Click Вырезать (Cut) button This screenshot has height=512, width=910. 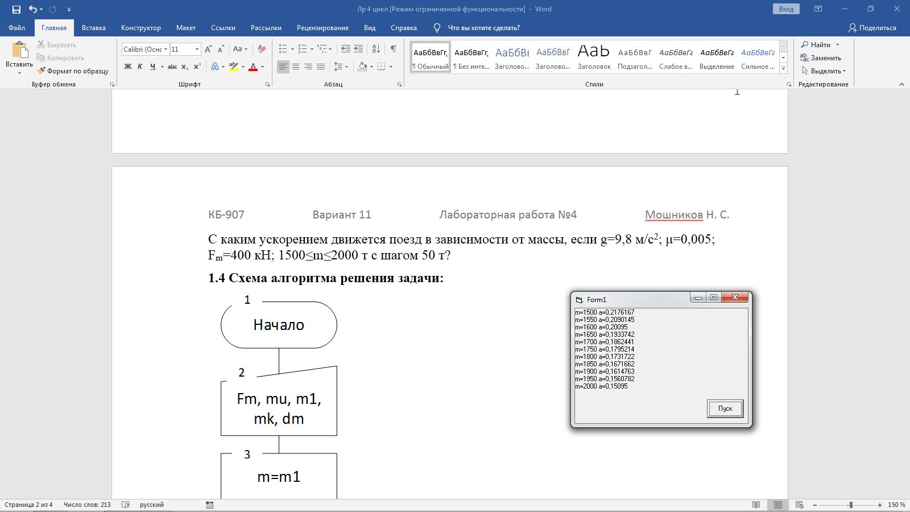(x=56, y=44)
